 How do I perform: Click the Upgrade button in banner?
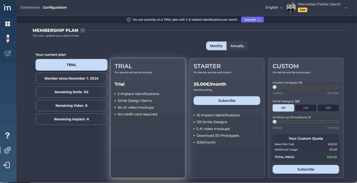[252, 20]
